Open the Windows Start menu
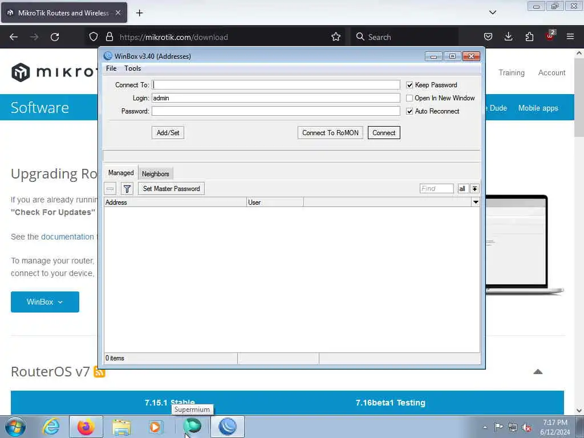 (15, 427)
